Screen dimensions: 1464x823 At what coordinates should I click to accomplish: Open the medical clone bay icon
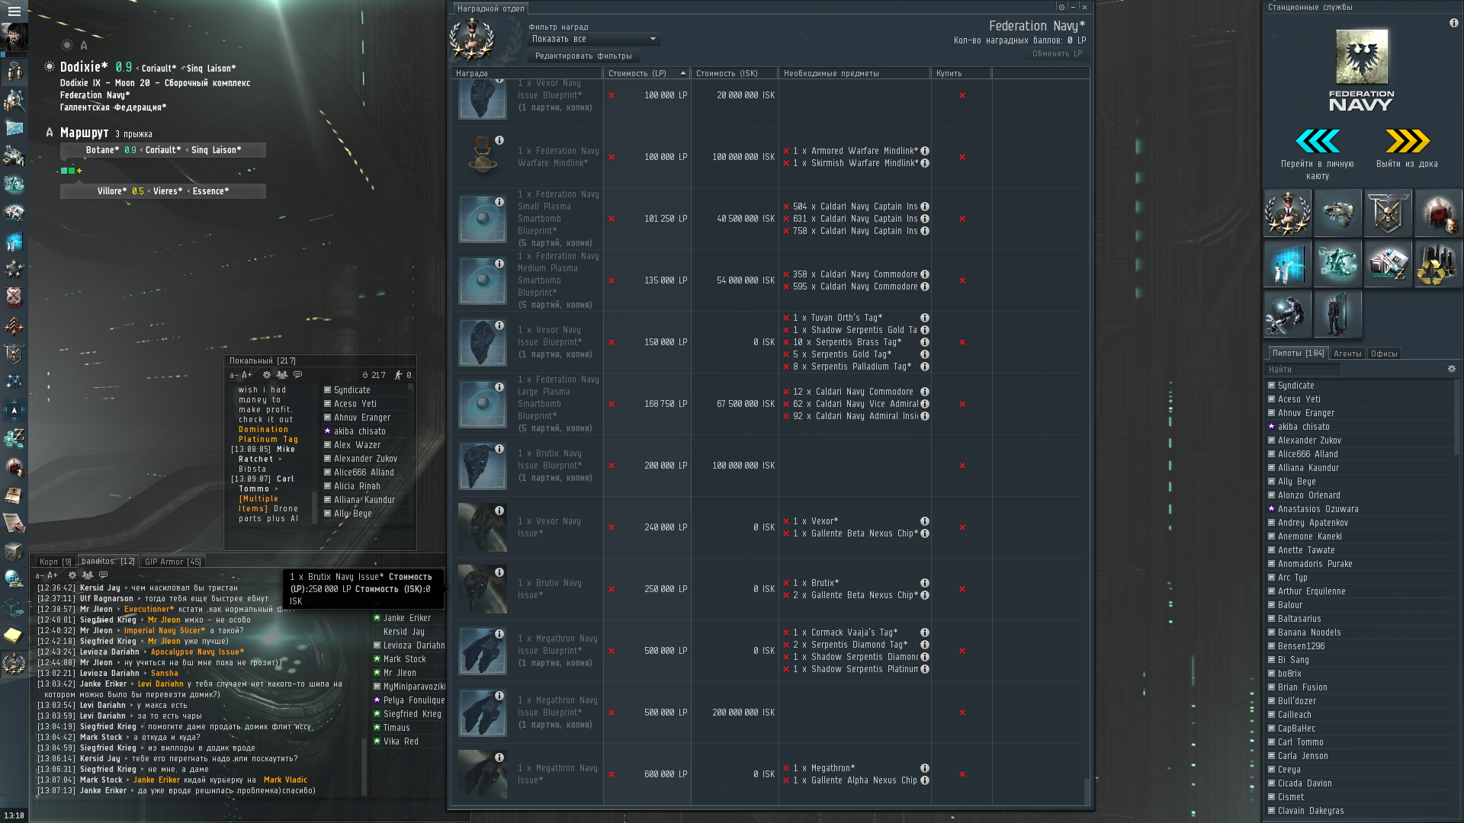[x=1337, y=314]
